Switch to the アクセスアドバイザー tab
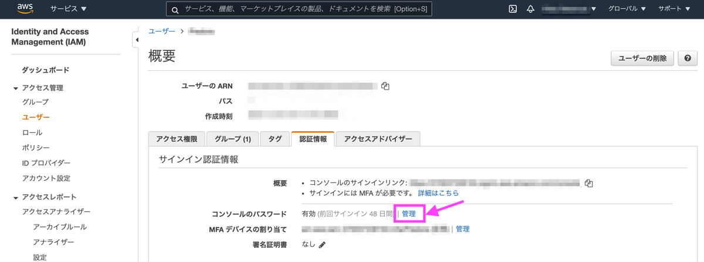The height and width of the screenshot is (262, 704). (378, 139)
